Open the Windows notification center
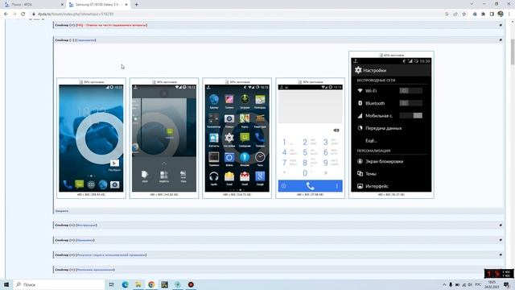The width and height of the screenshot is (515, 290). [x=507, y=284]
